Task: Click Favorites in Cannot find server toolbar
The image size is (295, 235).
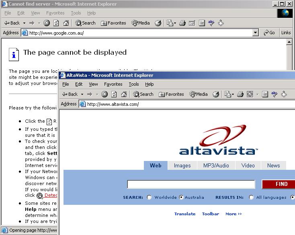Action: point(113,23)
